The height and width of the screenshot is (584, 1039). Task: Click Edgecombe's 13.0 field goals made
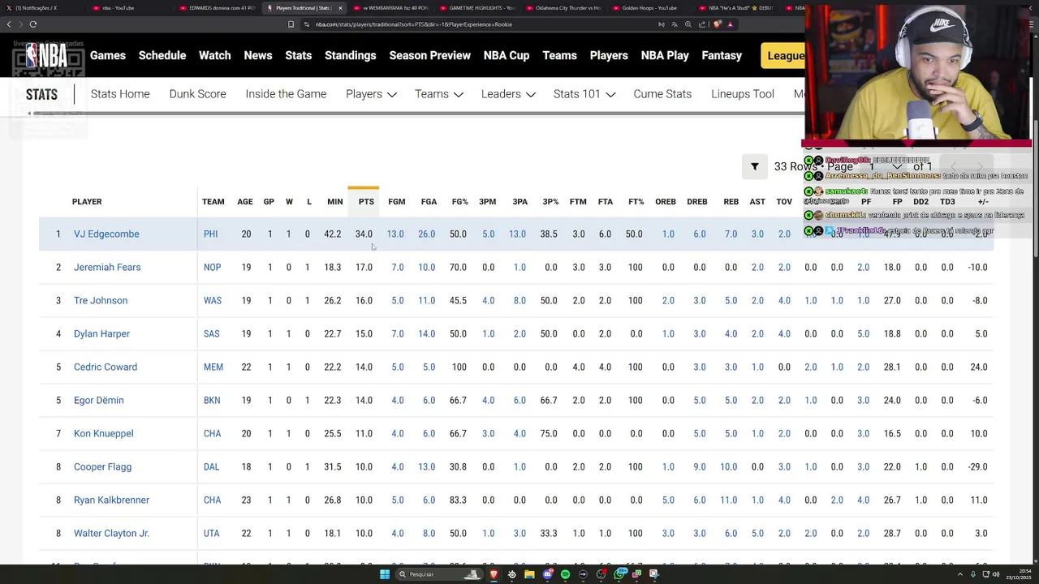click(395, 234)
